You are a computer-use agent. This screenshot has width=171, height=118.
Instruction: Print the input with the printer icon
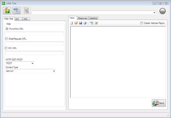click(x=85, y=23)
